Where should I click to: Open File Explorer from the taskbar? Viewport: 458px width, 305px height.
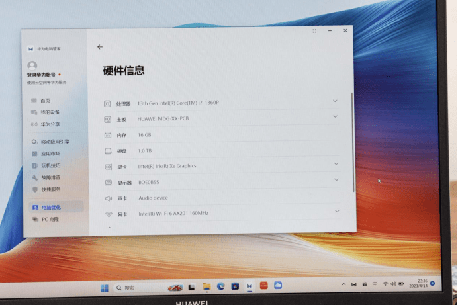[x=206, y=287]
